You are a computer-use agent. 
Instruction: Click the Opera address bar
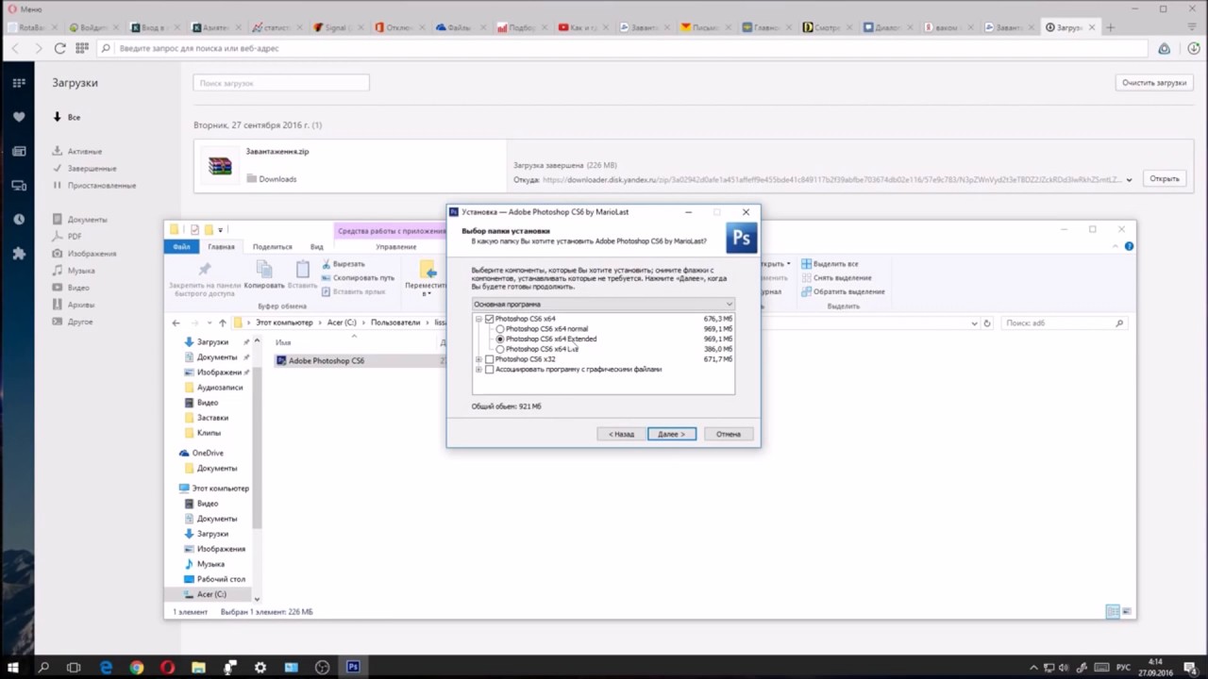click(623, 48)
